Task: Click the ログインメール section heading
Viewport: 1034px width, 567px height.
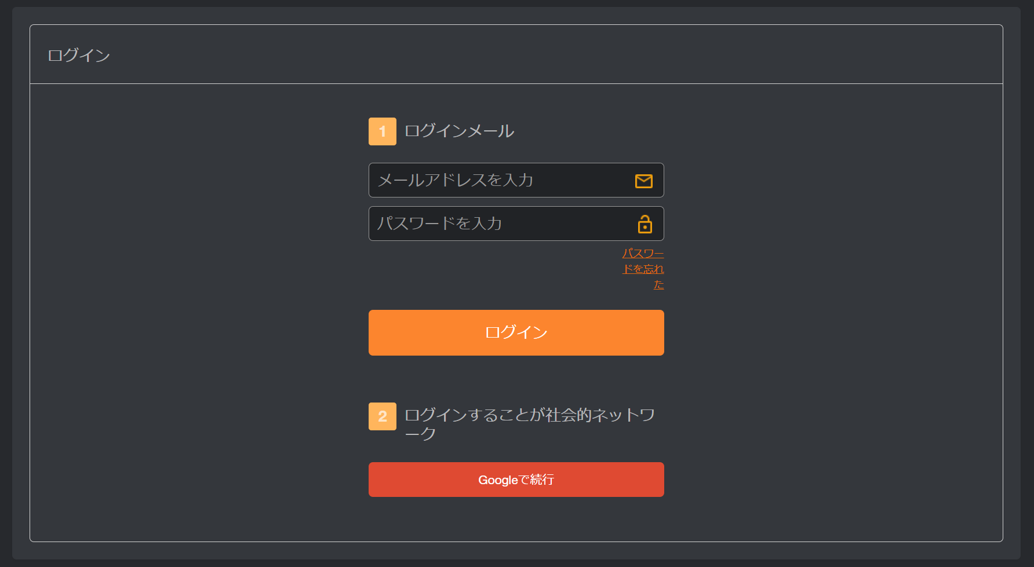Action: (x=459, y=131)
